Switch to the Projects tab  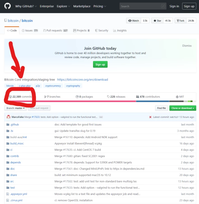(x=82, y=30)
